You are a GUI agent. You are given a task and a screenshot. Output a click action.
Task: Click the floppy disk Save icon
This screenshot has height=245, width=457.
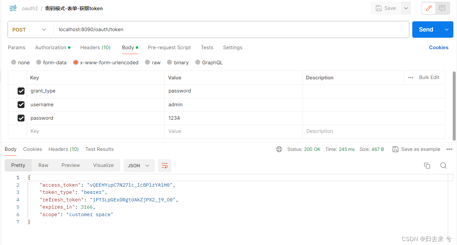click(x=379, y=8)
